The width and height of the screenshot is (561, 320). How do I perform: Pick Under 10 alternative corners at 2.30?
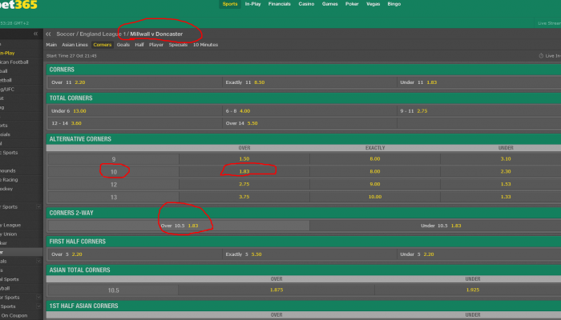click(x=501, y=171)
